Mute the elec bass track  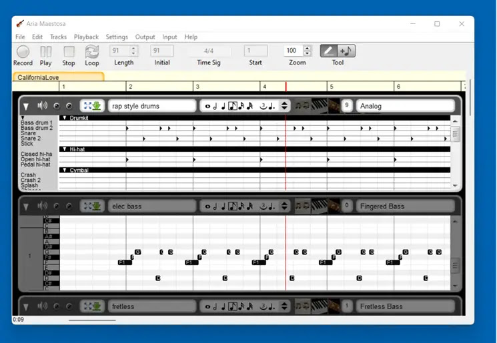click(x=42, y=206)
